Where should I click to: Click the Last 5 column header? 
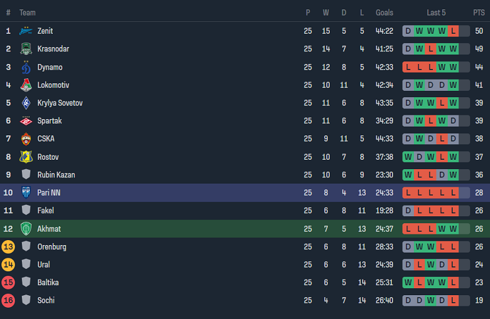coord(436,13)
